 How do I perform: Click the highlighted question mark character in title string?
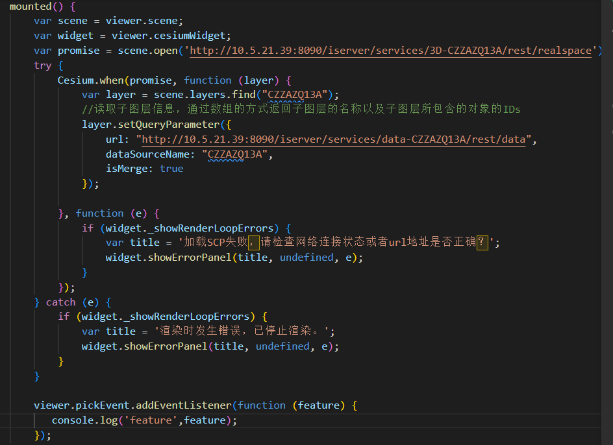click(x=482, y=242)
